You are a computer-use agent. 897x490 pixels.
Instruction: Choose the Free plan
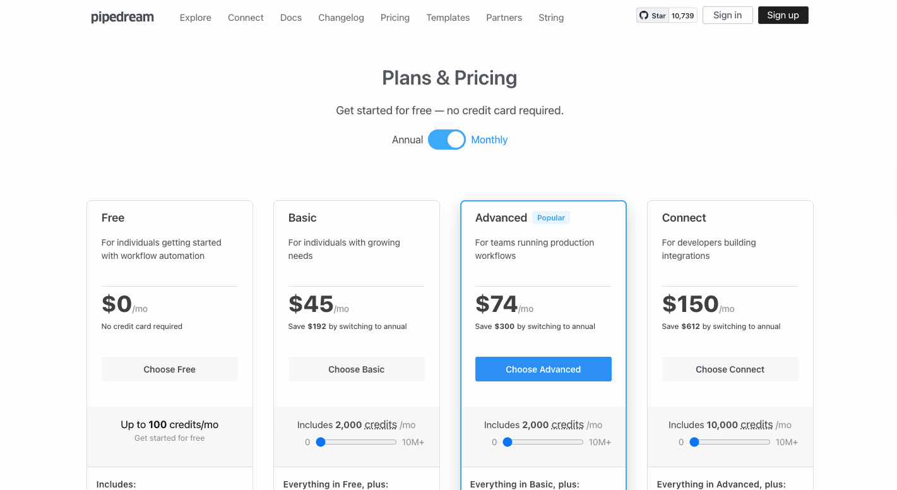click(x=169, y=369)
